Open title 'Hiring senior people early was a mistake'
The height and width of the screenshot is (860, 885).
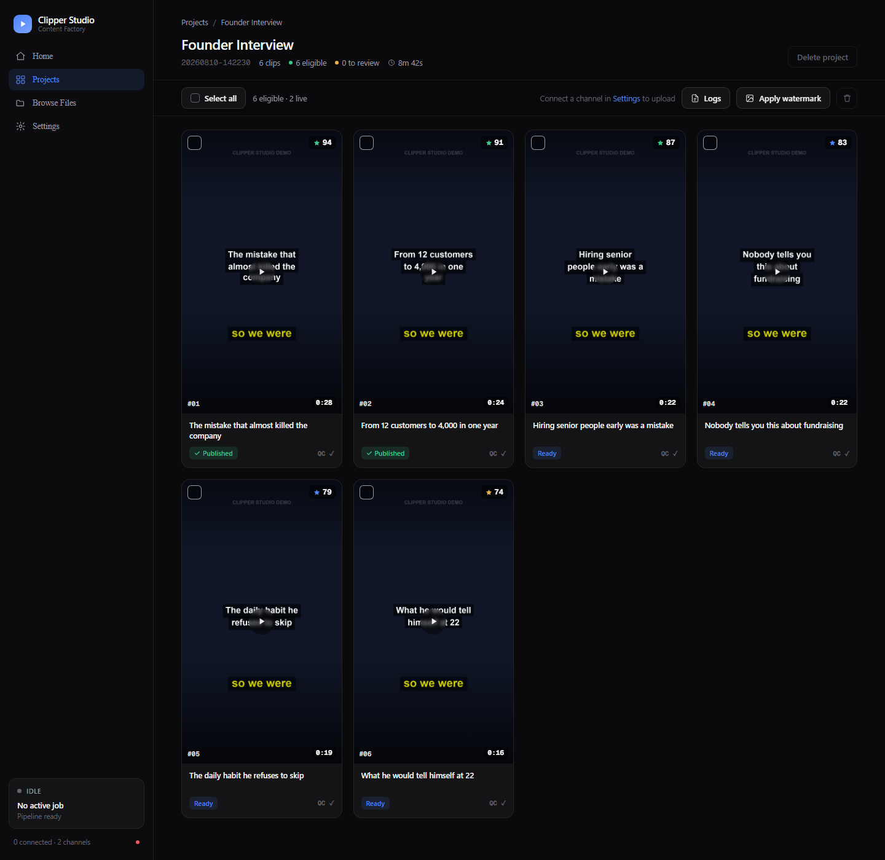(603, 425)
